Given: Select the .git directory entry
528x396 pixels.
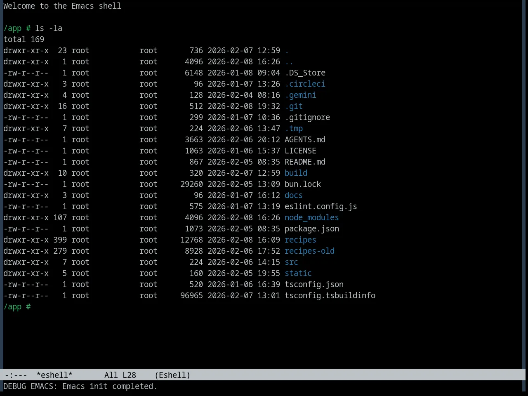Looking at the screenshot, I should (x=294, y=106).
